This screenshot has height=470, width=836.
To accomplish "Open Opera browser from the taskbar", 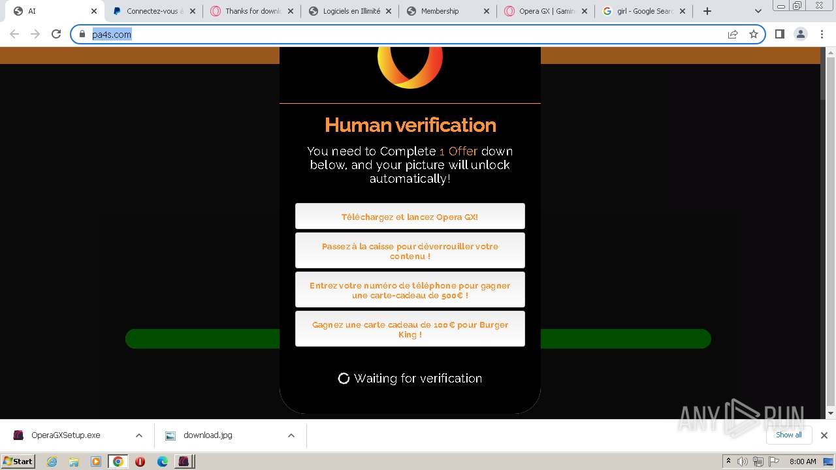I will click(x=140, y=462).
